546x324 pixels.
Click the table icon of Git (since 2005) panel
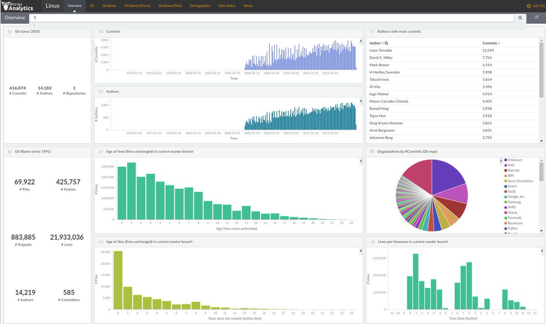click(x=10, y=31)
